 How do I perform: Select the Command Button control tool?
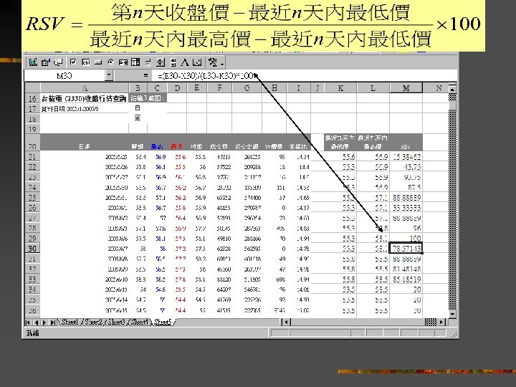point(98,62)
